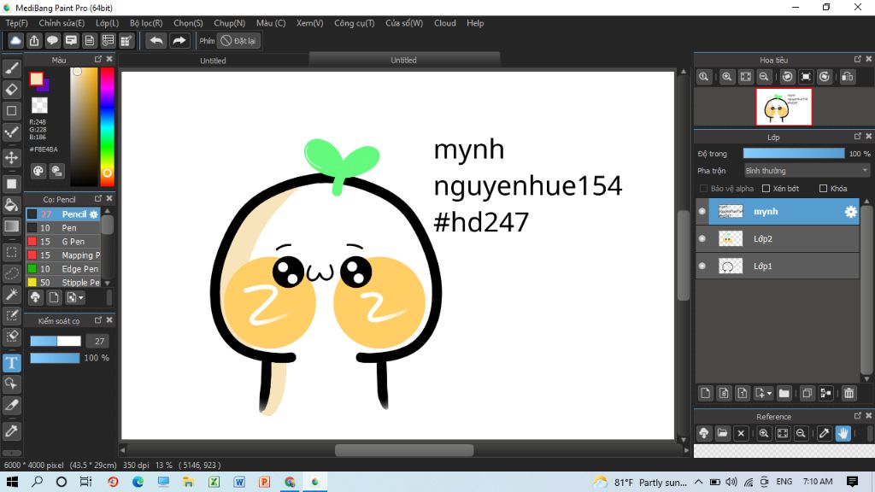This screenshot has height=492, width=875.
Task: Click the Độ trong opacity slider
Action: (794, 154)
